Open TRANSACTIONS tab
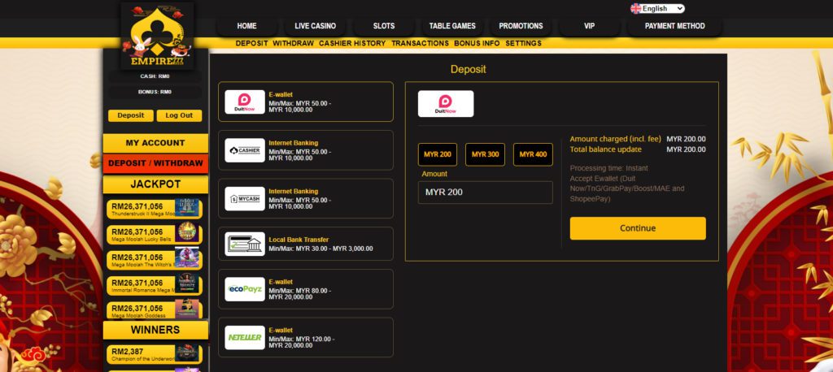The height and width of the screenshot is (372, 833). pyautogui.click(x=421, y=44)
